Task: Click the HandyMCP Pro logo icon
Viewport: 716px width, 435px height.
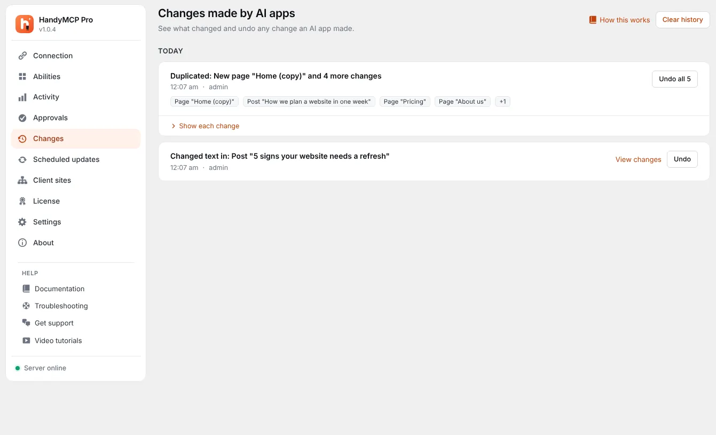Action: [x=25, y=24]
